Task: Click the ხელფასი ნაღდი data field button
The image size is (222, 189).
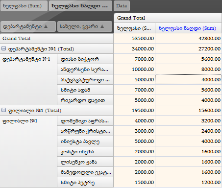Action: click(80, 6)
